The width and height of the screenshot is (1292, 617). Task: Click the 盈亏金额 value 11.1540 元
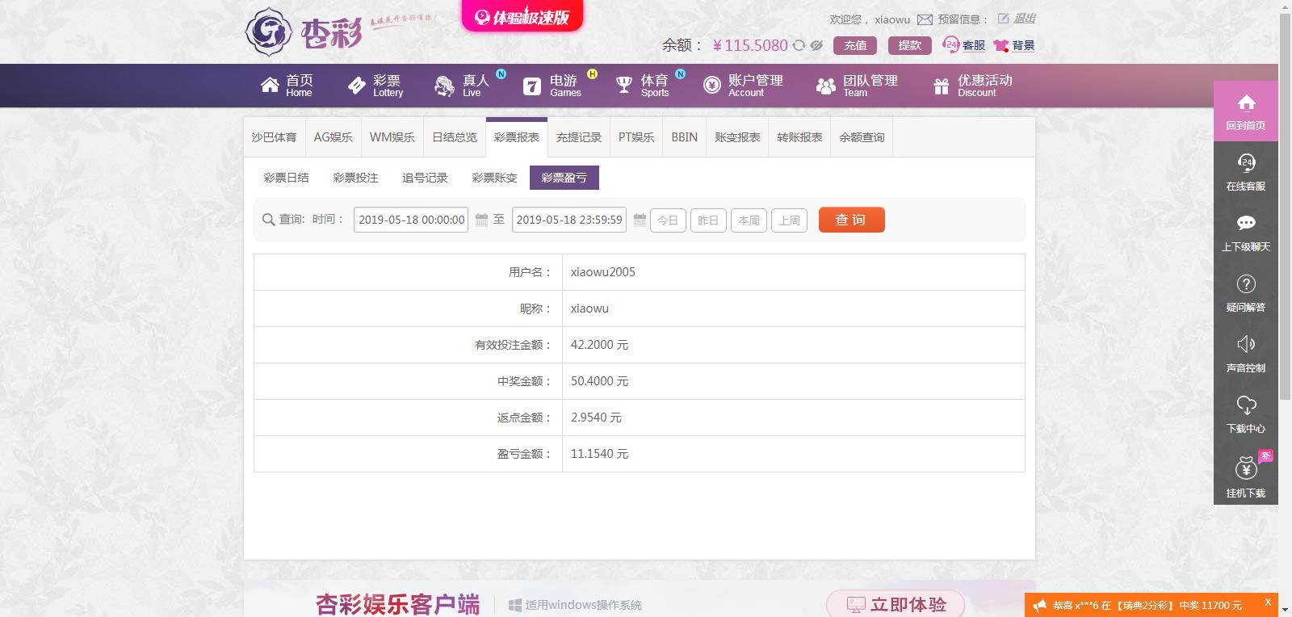click(599, 454)
